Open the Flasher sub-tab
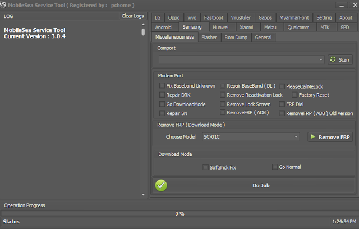This screenshot has height=229, width=359. coord(209,38)
